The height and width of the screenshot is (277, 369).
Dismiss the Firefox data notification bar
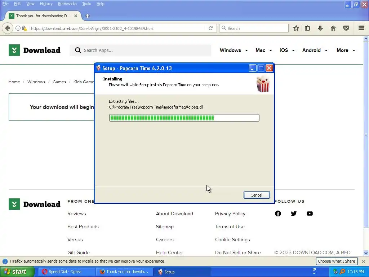(364, 261)
